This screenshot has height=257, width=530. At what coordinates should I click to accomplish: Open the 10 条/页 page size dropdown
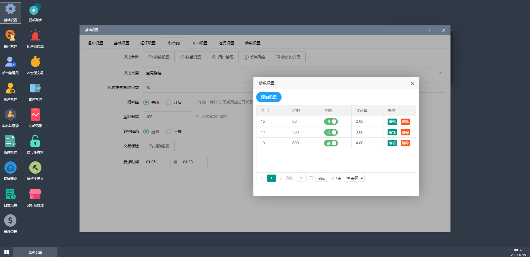pyautogui.click(x=354, y=178)
